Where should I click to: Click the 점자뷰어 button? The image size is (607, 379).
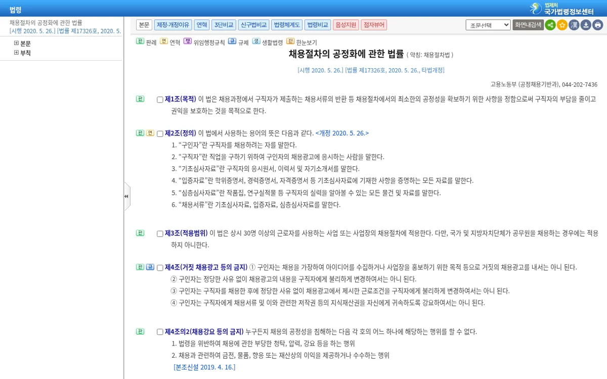pos(374,25)
